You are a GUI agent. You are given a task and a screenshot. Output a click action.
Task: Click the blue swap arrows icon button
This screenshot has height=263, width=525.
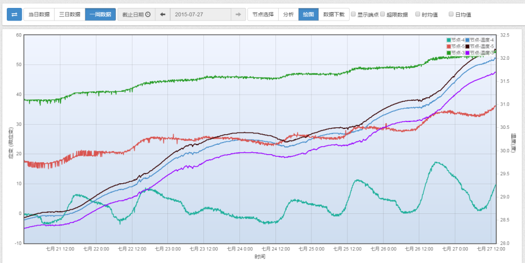(x=14, y=14)
